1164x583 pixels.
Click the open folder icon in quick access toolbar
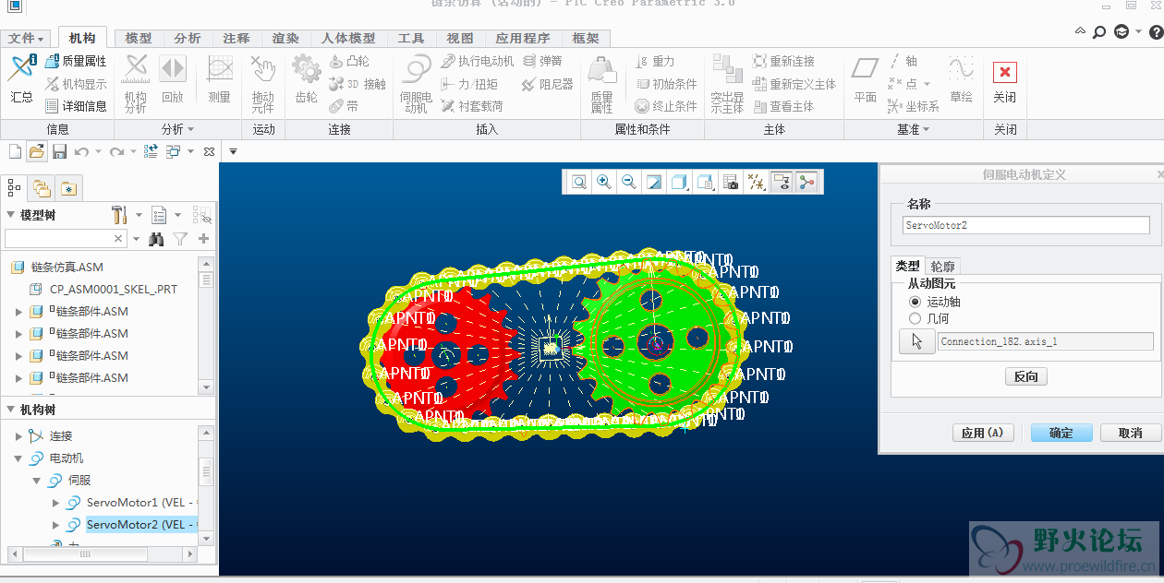pos(37,151)
